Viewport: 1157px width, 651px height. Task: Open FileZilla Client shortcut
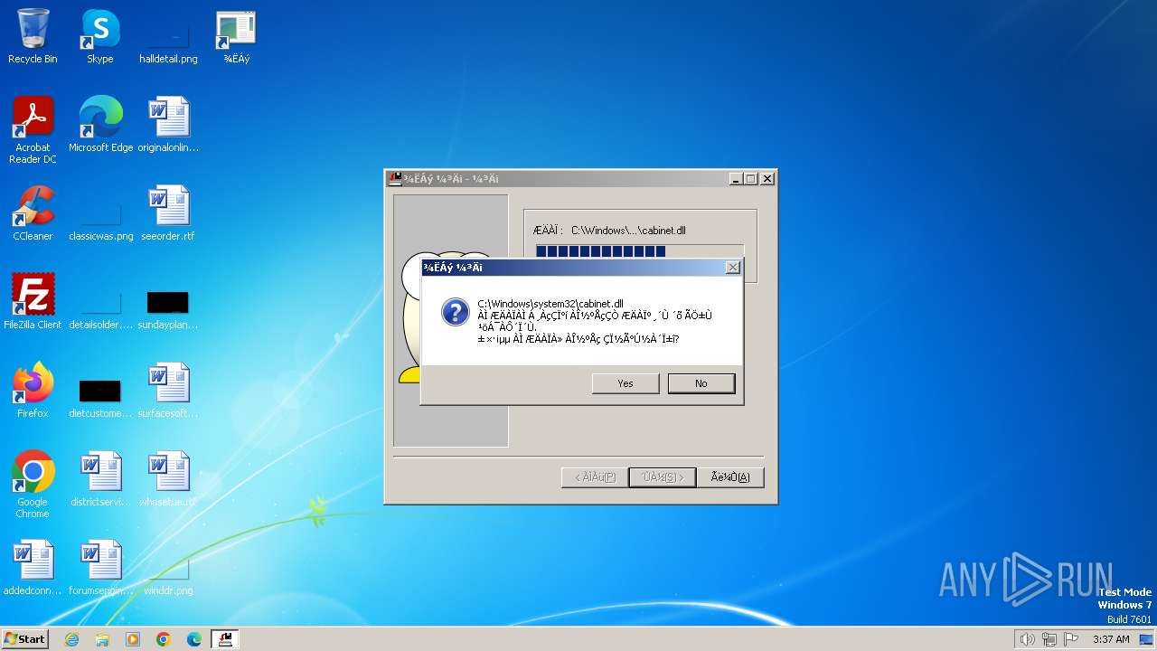pyautogui.click(x=33, y=302)
